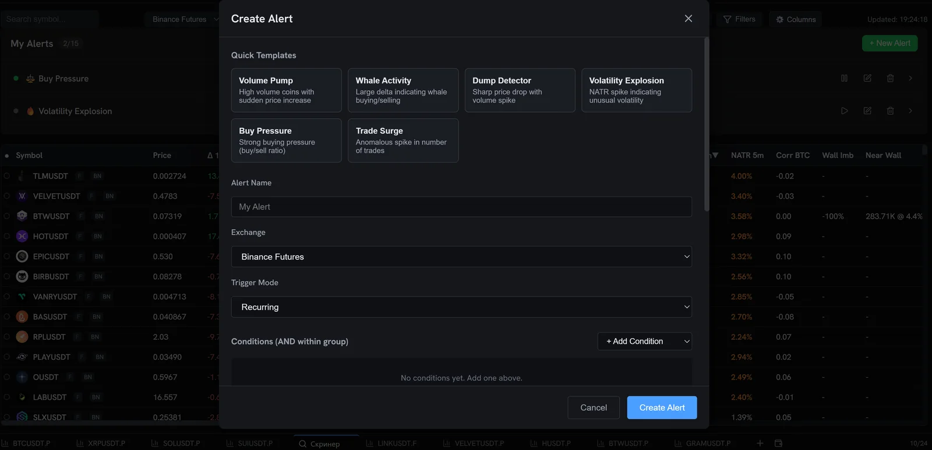The image size is (932, 450).
Task: Open the Add Condition dropdown
Action: (x=645, y=341)
